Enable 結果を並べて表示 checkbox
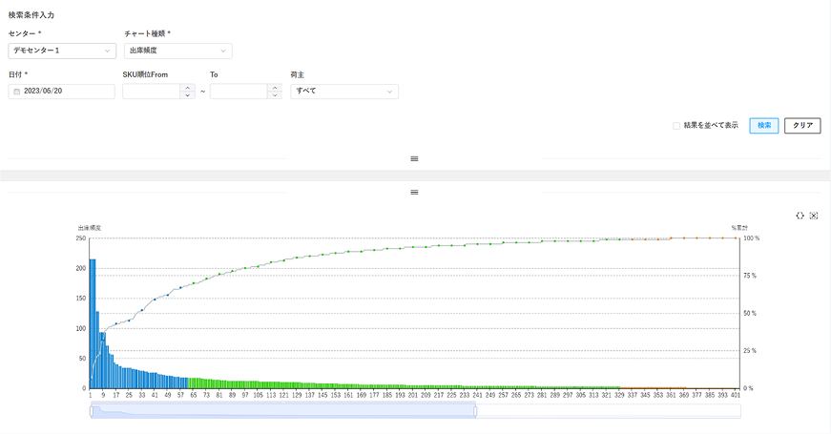Viewport: 831px width, 434px height. tap(676, 126)
